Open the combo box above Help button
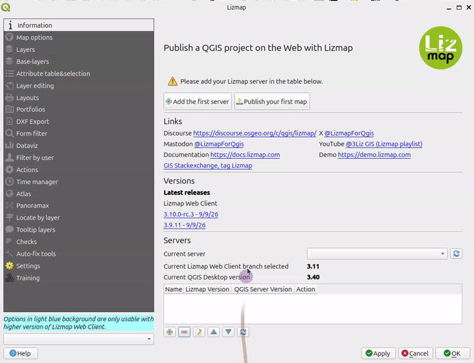This screenshot has width=474, height=363. pos(79,339)
